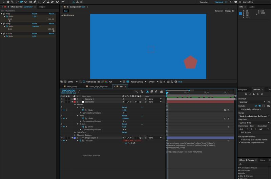Select the Standard workspace

coord(219,2)
